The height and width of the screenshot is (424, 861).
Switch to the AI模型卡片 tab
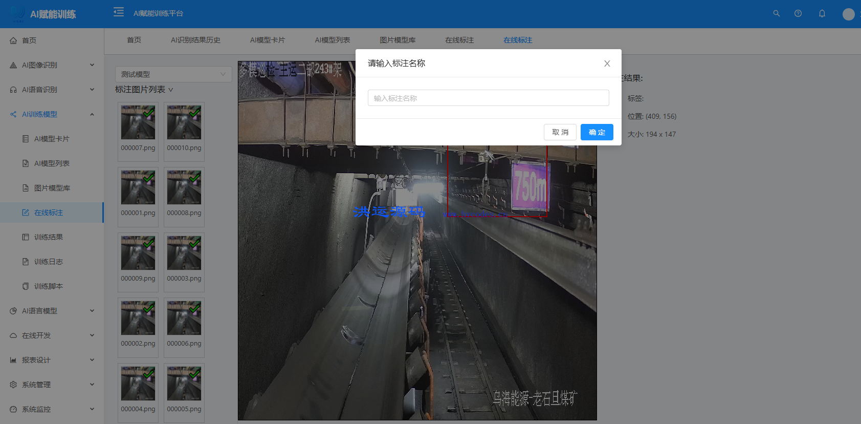click(x=267, y=40)
